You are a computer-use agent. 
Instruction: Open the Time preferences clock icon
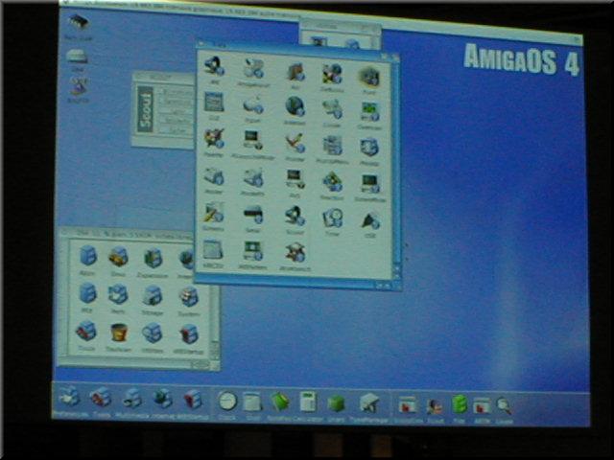(333, 218)
